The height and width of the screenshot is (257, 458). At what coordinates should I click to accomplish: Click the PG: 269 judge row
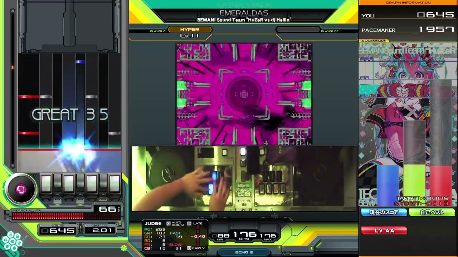(x=155, y=229)
